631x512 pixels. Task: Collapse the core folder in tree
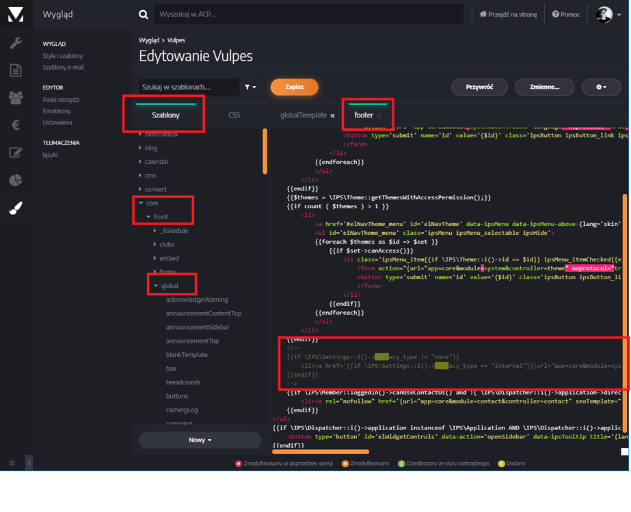[141, 203]
